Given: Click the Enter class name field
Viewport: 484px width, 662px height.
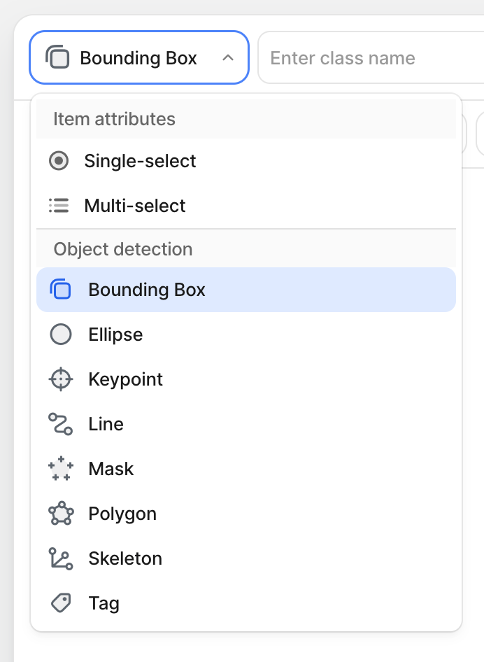Looking at the screenshot, I should [x=371, y=58].
